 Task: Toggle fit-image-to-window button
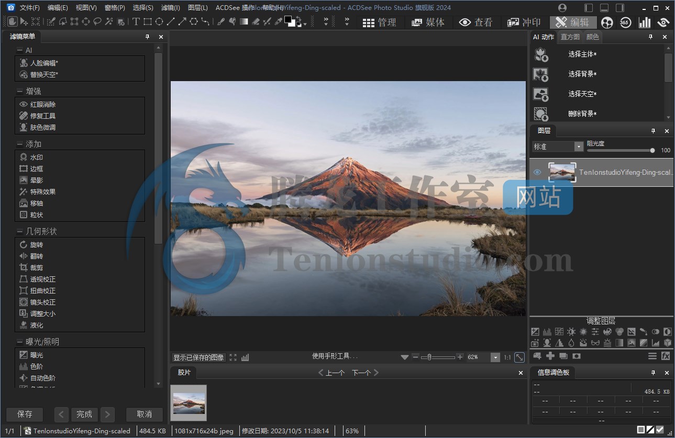tap(519, 357)
